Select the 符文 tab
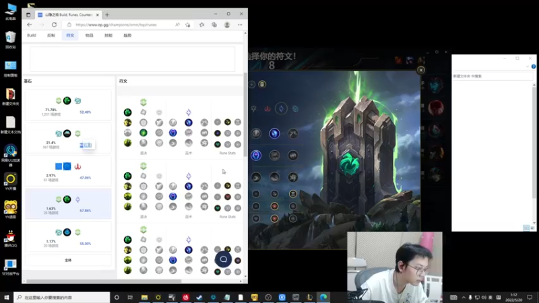This screenshot has height=303, width=539. [x=70, y=36]
